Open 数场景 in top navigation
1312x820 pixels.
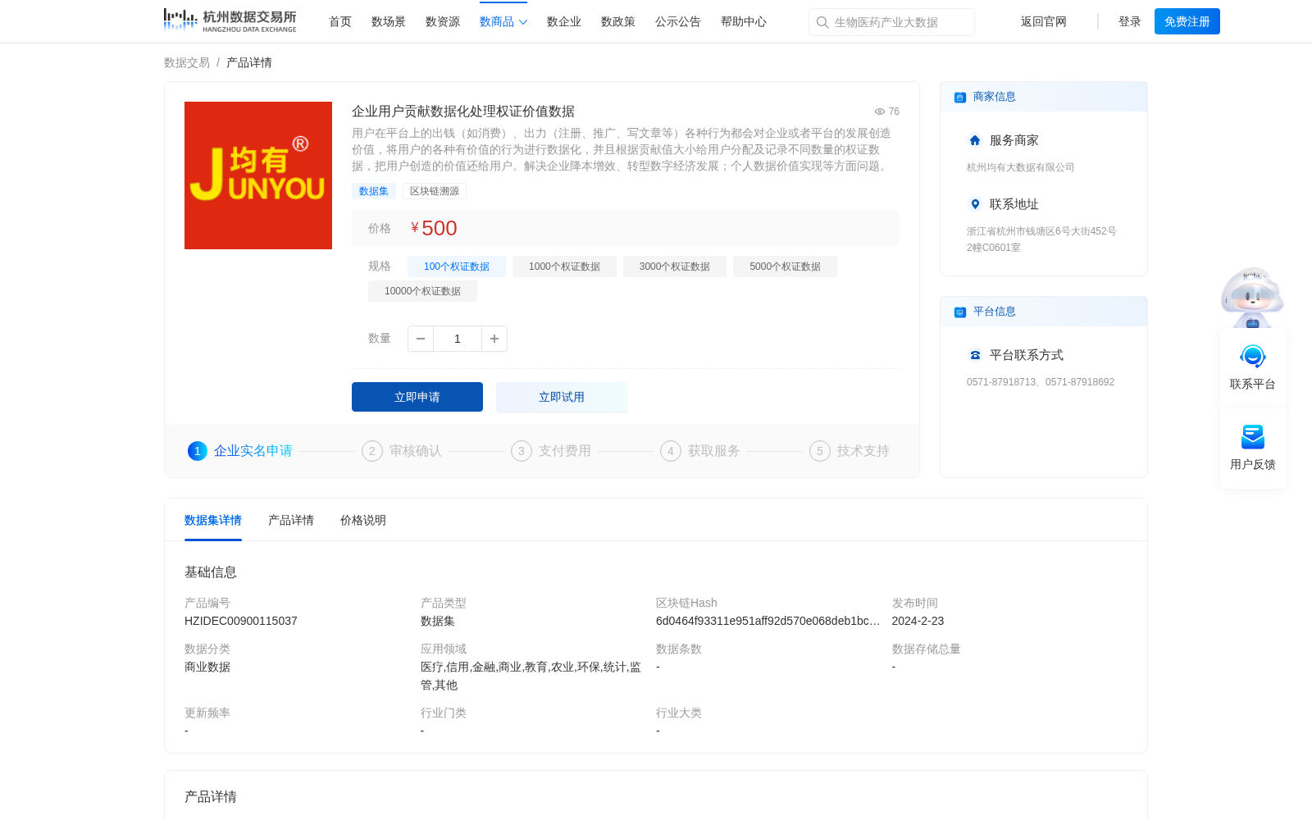(x=389, y=22)
